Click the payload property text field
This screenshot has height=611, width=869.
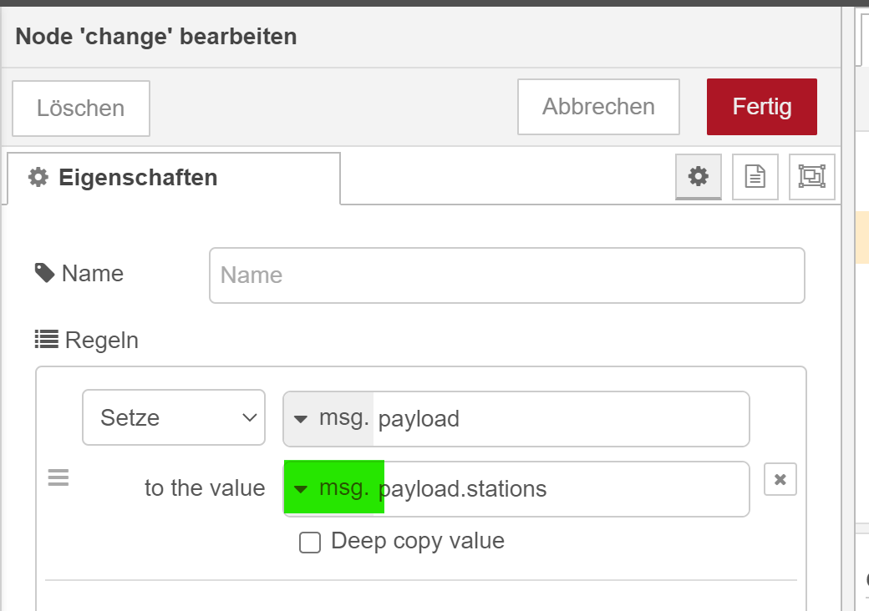[x=560, y=418]
